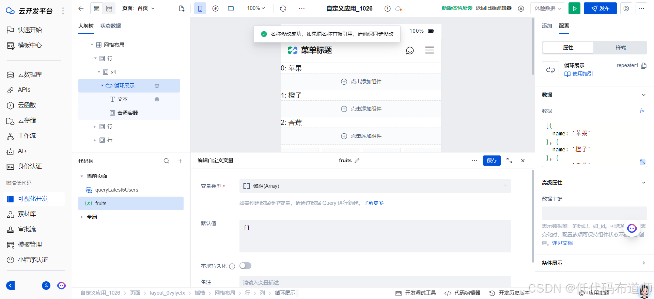Expand the 条件展示 section

point(644,263)
